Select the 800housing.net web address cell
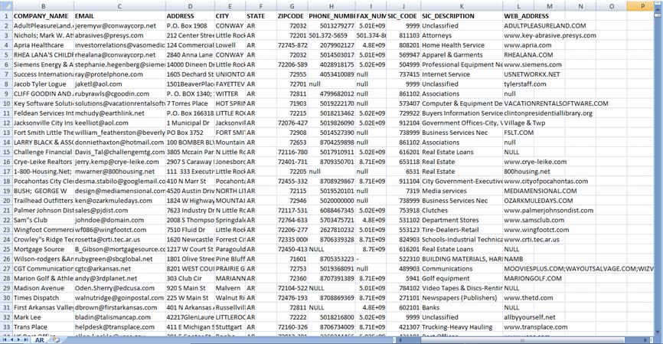The image size is (663, 344). (x=518, y=172)
